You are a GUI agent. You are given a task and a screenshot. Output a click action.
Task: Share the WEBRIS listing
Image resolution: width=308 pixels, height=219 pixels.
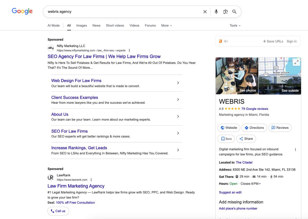246,139
